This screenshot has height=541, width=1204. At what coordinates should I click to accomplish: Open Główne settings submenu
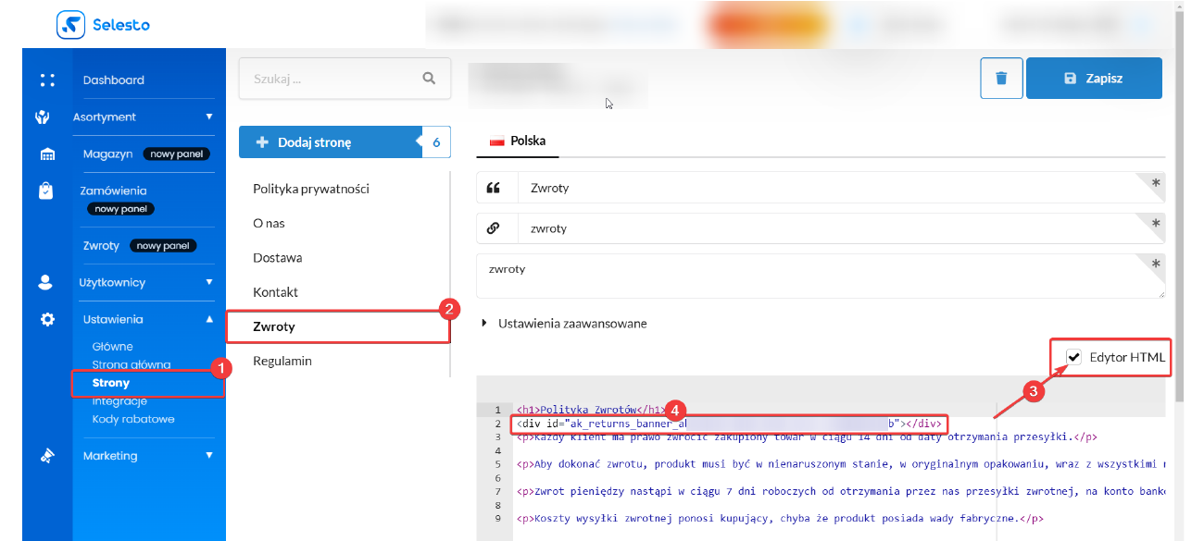click(113, 347)
